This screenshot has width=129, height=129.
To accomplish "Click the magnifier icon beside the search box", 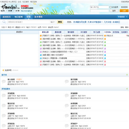I will click(x=4, y=22).
